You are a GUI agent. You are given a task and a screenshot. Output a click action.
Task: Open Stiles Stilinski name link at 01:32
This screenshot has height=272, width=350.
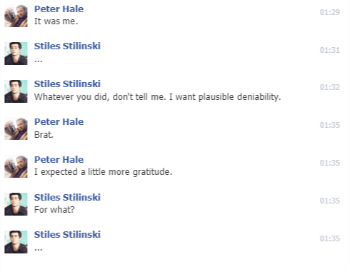tap(67, 84)
